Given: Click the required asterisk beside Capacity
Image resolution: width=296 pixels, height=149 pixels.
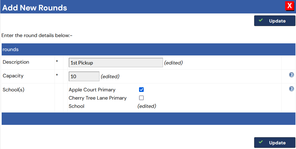Looking at the screenshot, I should point(57,75).
